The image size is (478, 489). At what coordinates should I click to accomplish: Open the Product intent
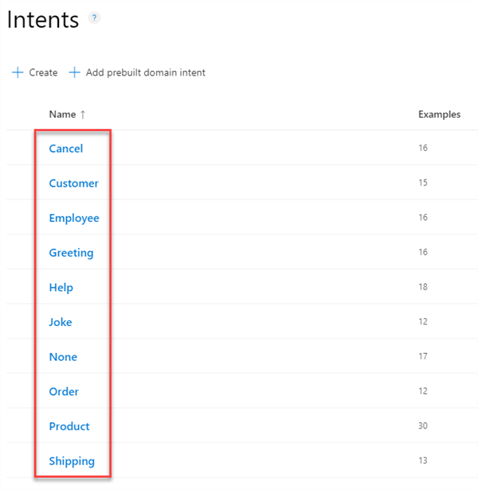69,426
